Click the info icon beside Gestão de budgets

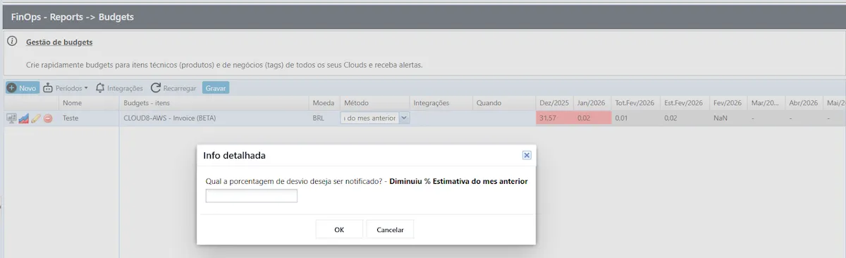[12, 42]
